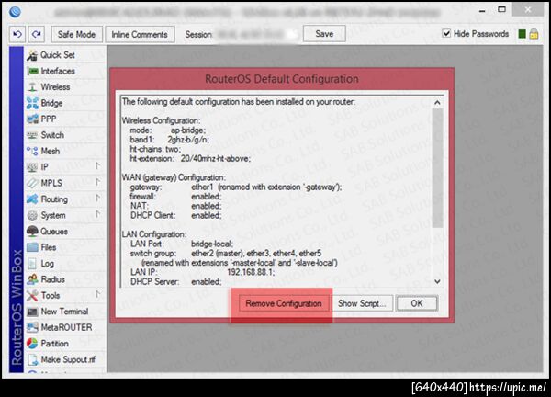This screenshot has width=551, height=397.
Task: Click the IP menu icon
Action: pyautogui.click(x=32, y=167)
